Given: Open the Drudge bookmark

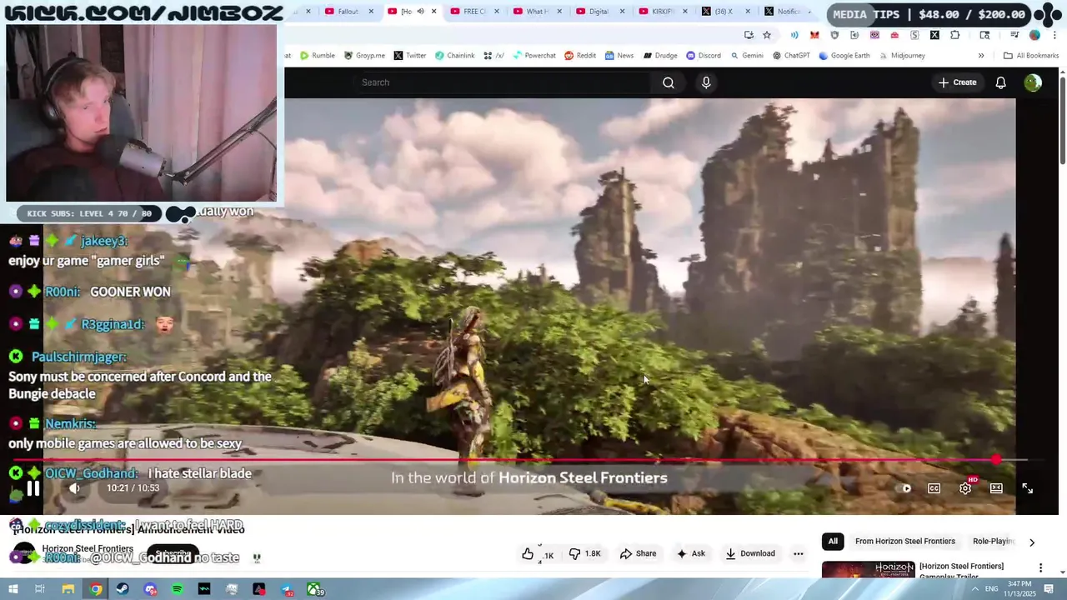Looking at the screenshot, I should 659,56.
